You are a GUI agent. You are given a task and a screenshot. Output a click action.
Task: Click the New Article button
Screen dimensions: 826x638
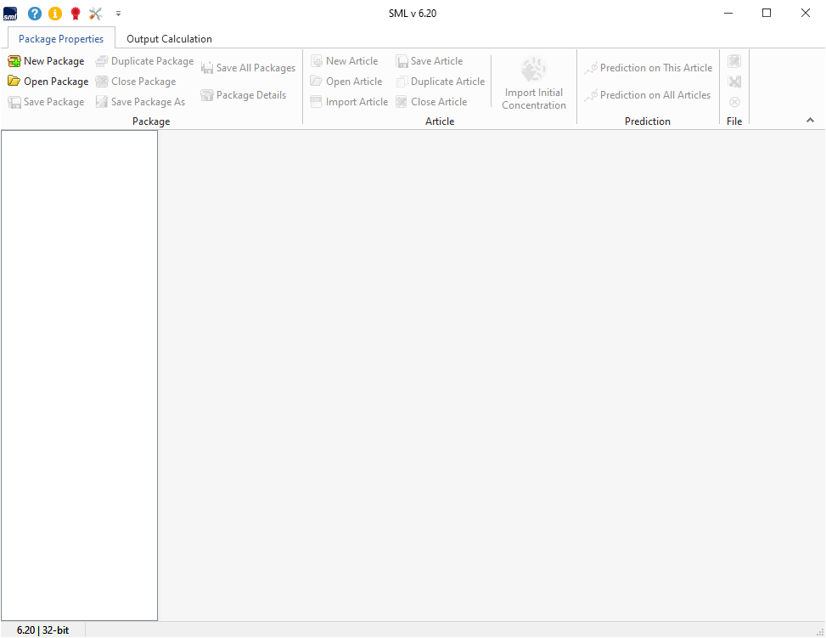tap(344, 61)
